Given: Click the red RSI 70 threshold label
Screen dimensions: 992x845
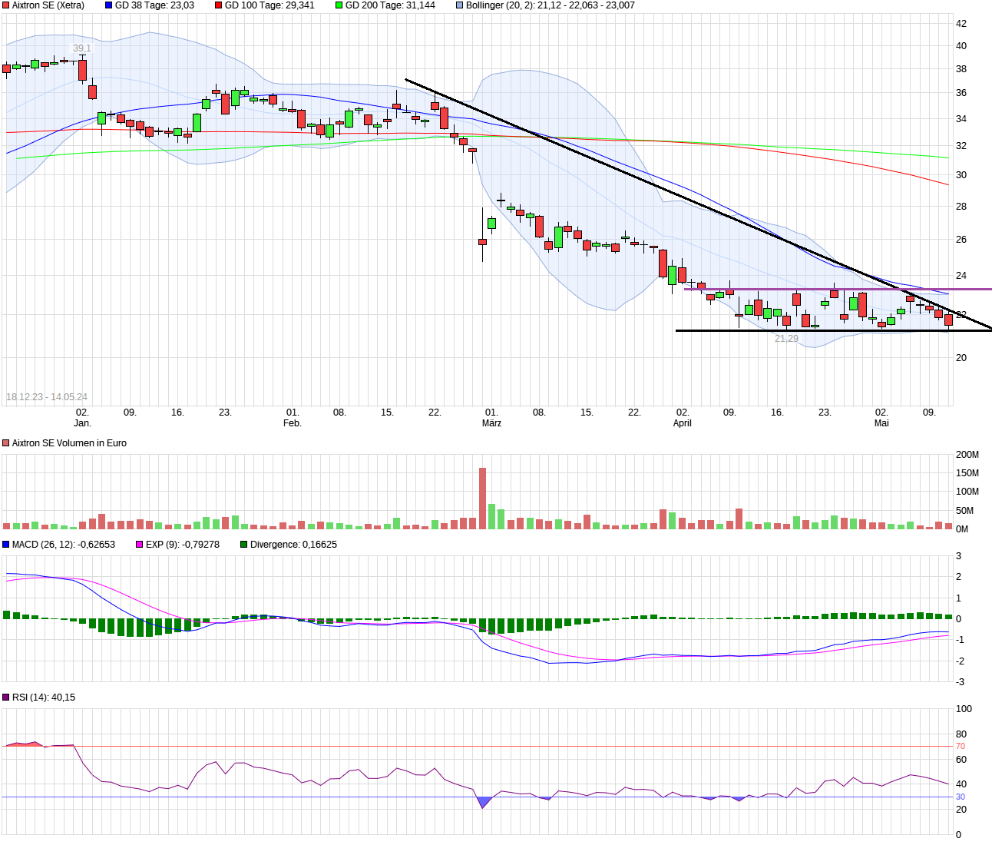Looking at the screenshot, I should (961, 747).
